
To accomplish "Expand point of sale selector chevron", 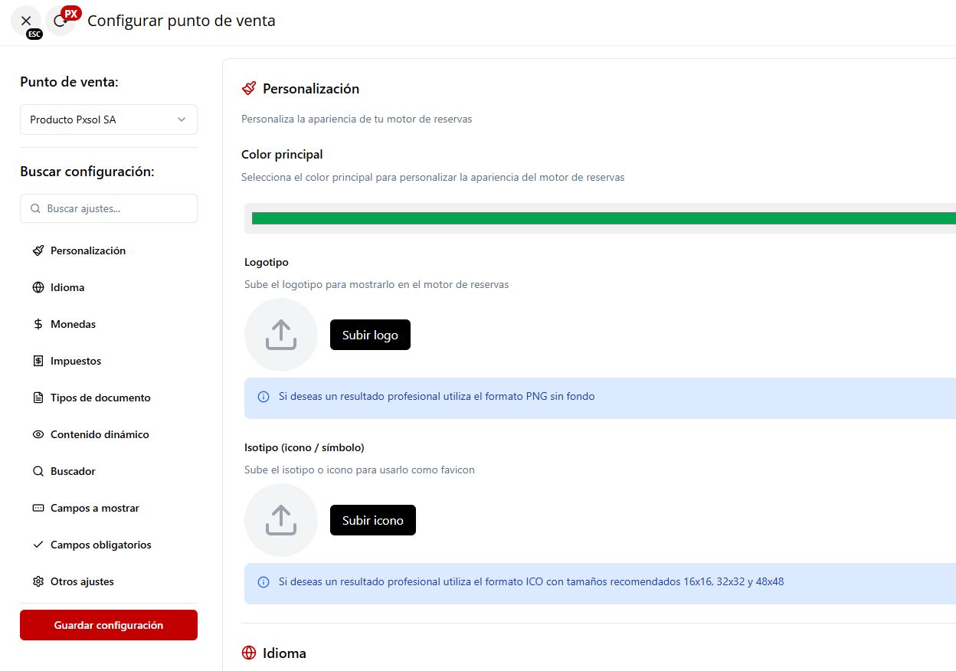I will (x=182, y=119).
